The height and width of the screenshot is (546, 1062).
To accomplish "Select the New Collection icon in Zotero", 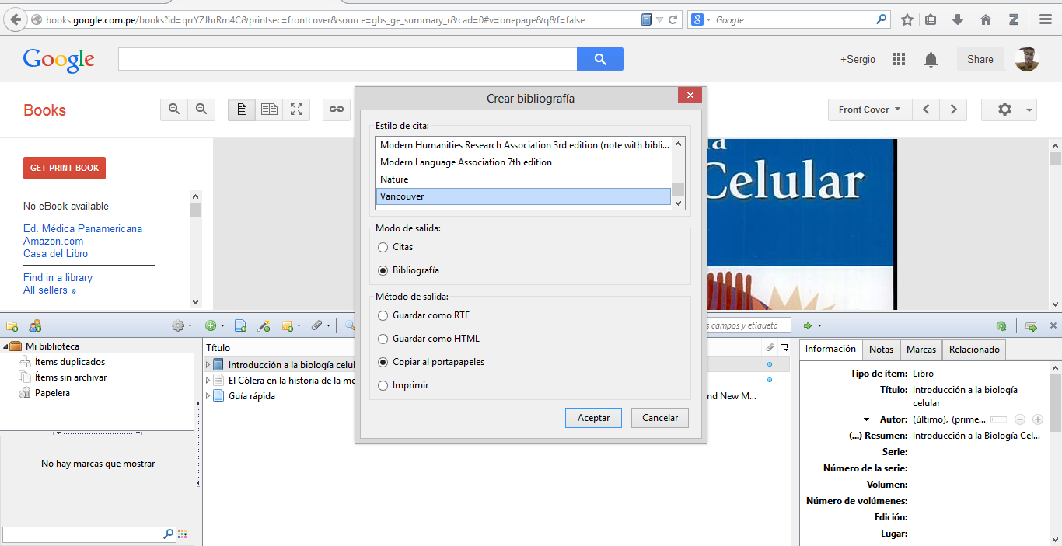I will click(x=12, y=325).
